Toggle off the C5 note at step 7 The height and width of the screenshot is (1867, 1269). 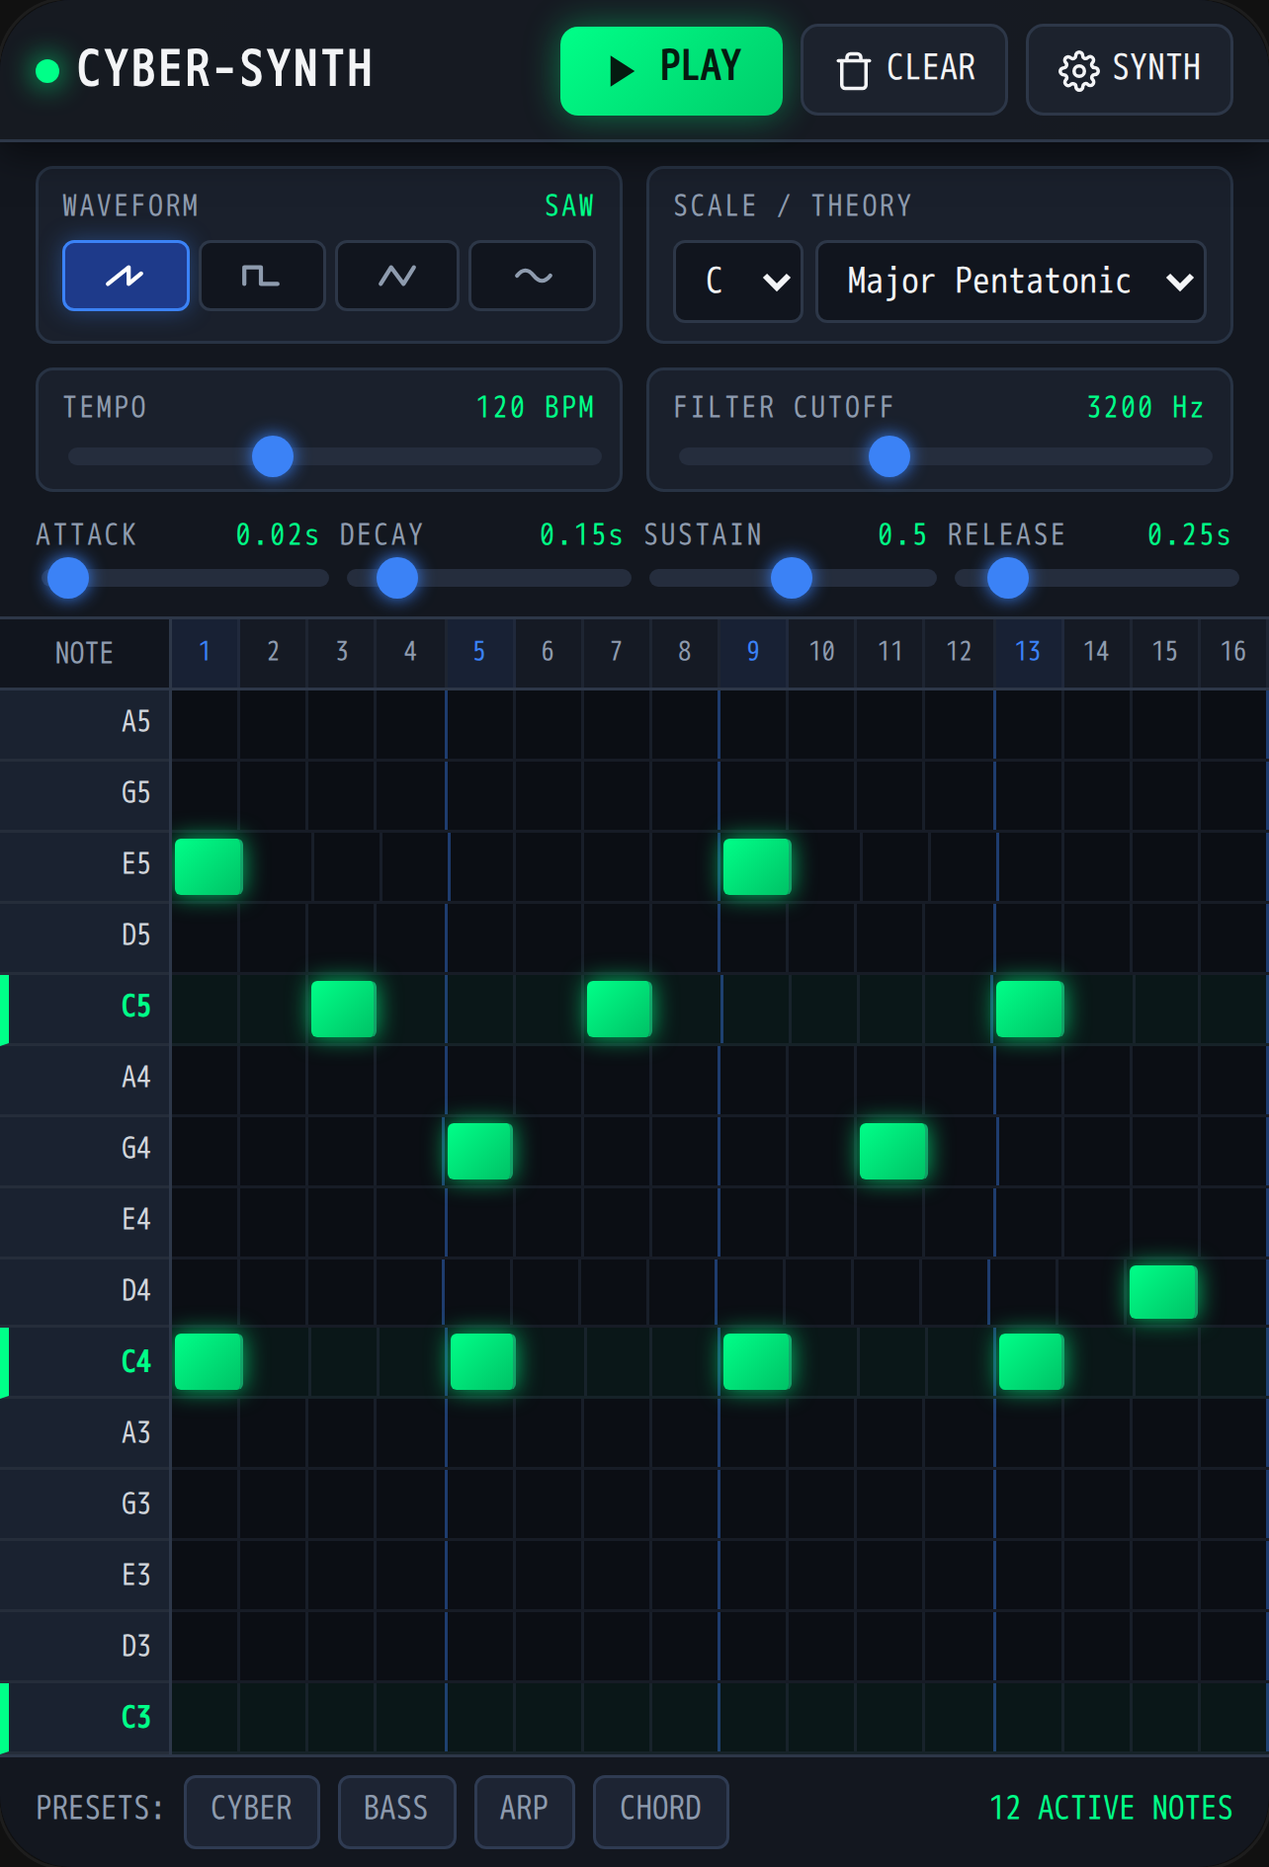coord(620,1009)
